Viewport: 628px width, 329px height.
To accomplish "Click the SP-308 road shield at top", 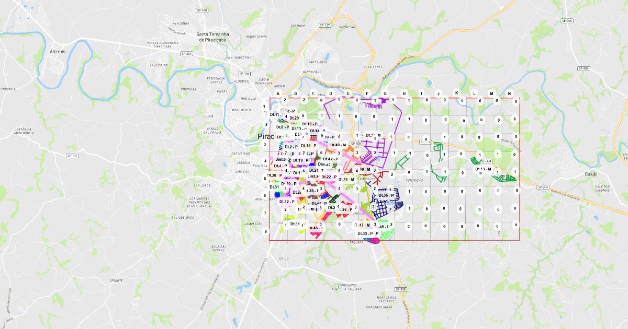I will [201, 10].
